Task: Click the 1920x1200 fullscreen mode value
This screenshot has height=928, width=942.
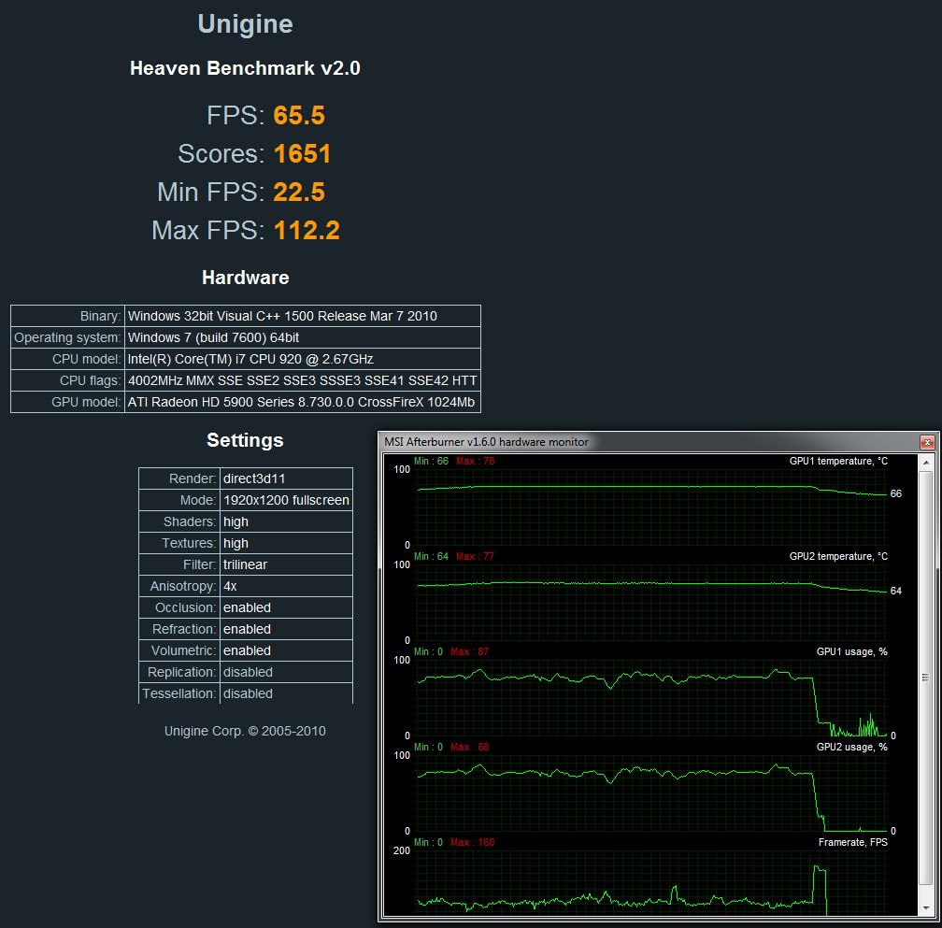Action: click(286, 500)
